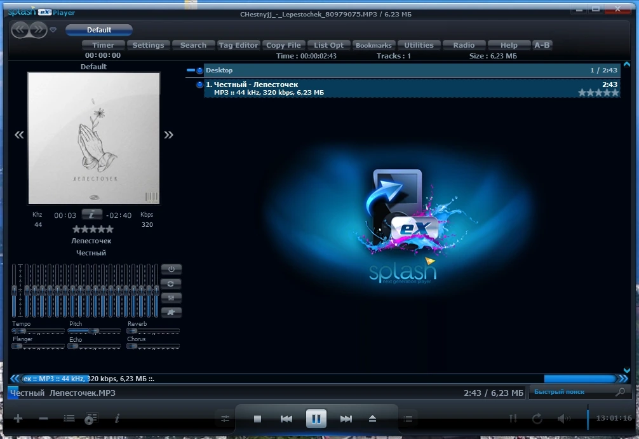Adjust the Pitch slider
The image size is (639, 439).
(94, 330)
